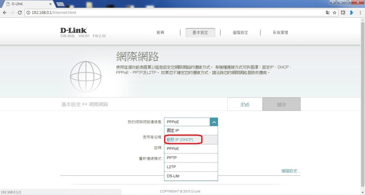
Task: Open a new browser tab
Action: pos(61,4)
